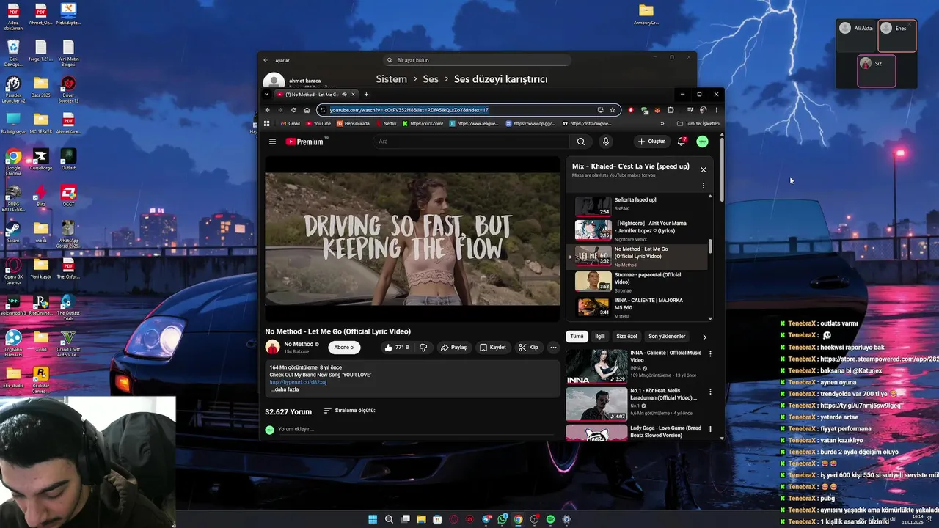Open options for No.1 Kör video
The width and height of the screenshot is (939, 528).
coord(709,392)
